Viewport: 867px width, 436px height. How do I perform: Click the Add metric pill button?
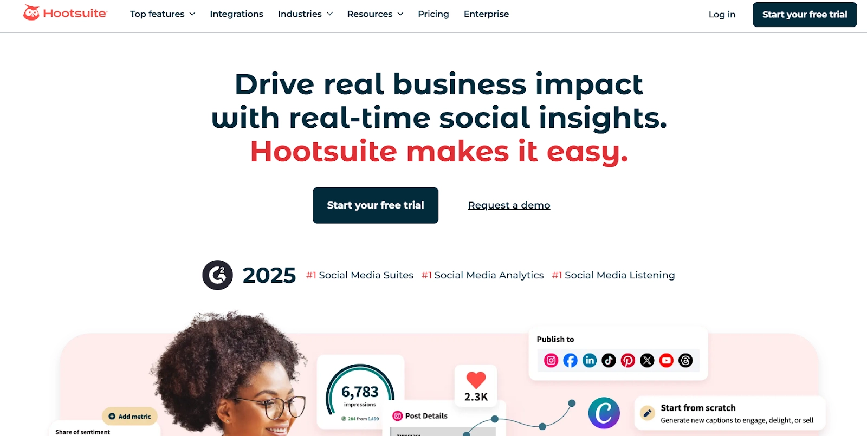click(130, 417)
